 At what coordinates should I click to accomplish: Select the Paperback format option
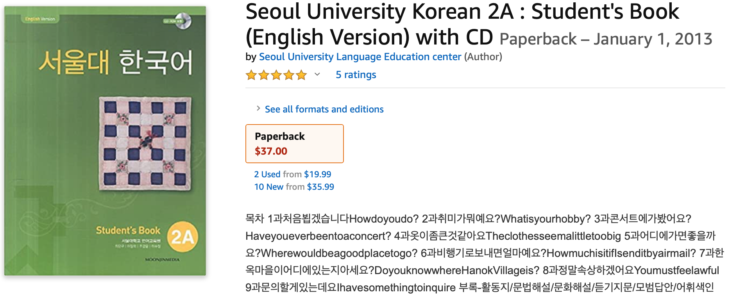(294, 143)
